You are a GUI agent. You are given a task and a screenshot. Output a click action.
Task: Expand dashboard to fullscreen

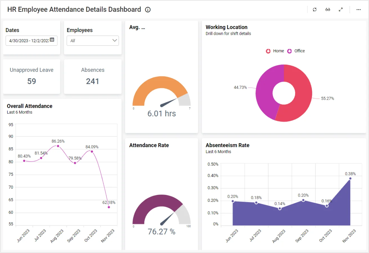coord(341,10)
